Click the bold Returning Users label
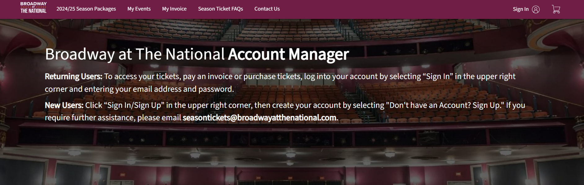The image size is (584, 185). pos(73,77)
